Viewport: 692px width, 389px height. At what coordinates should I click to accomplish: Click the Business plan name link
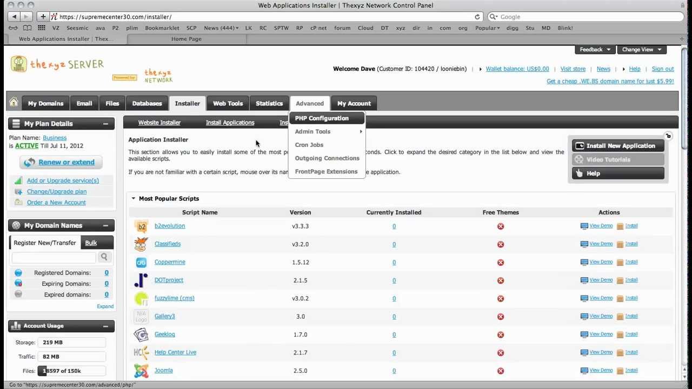pos(55,138)
